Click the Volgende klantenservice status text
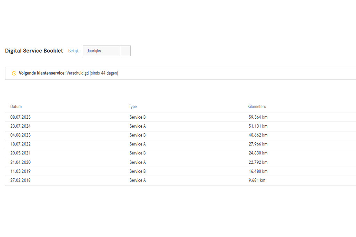The height and width of the screenshot is (237, 356). (x=68, y=73)
